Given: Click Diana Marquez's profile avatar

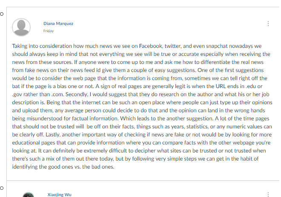Looking at the screenshot, I should coord(21,27).
